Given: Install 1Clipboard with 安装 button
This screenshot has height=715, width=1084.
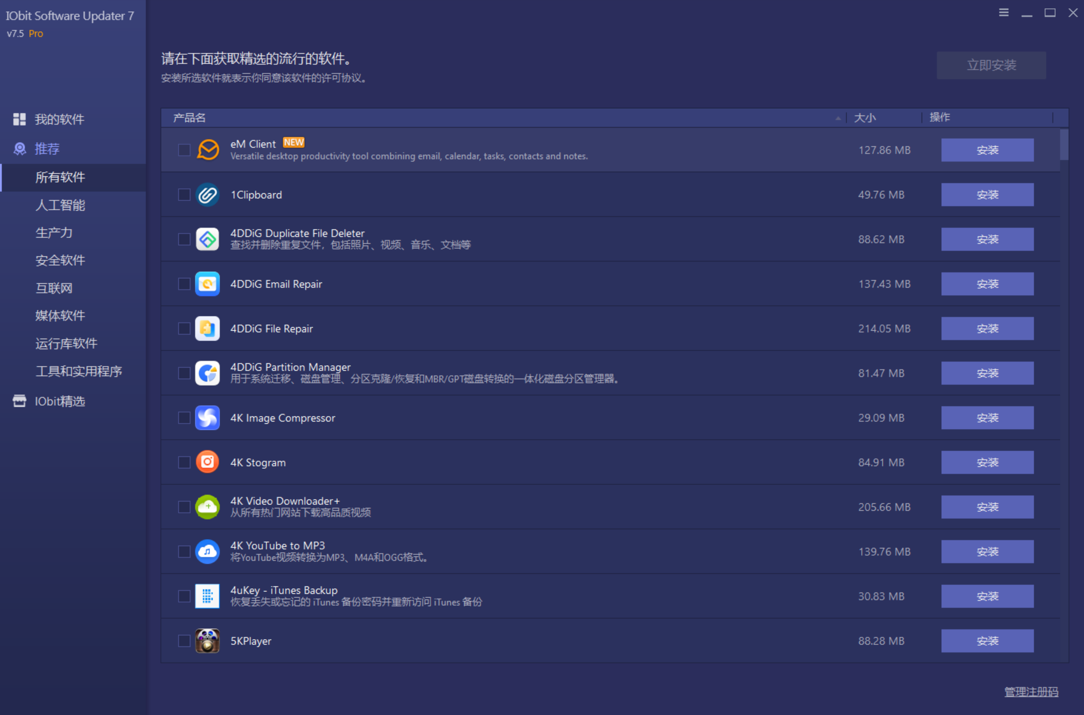Looking at the screenshot, I should [987, 195].
